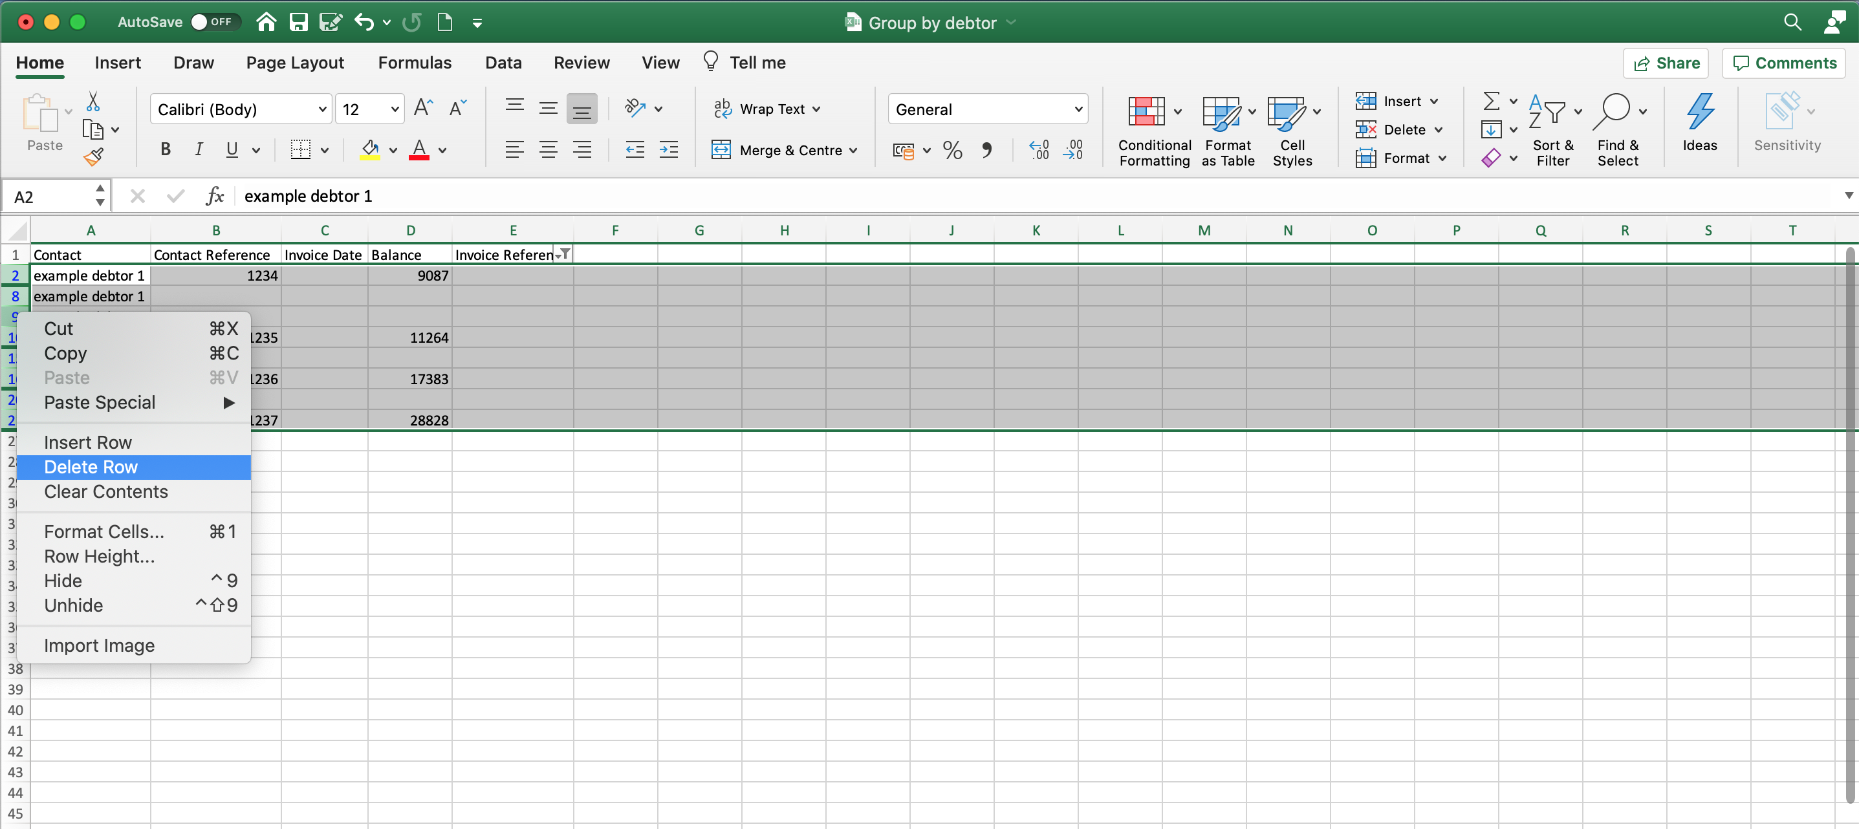The width and height of the screenshot is (1859, 829).
Task: Apply the yellow fill colour swatch
Action: click(x=370, y=150)
